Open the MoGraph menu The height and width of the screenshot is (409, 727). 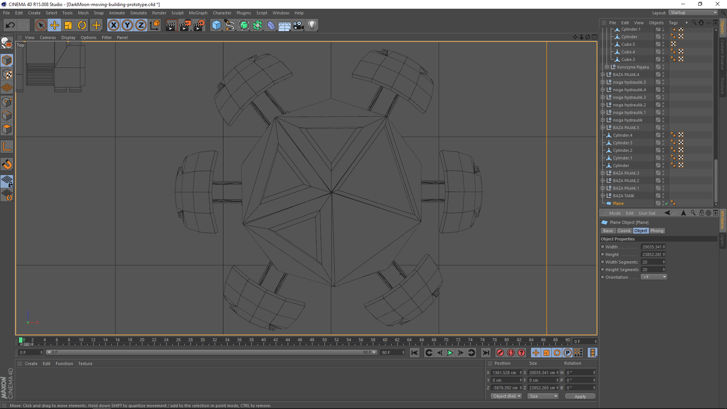[198, 13]
